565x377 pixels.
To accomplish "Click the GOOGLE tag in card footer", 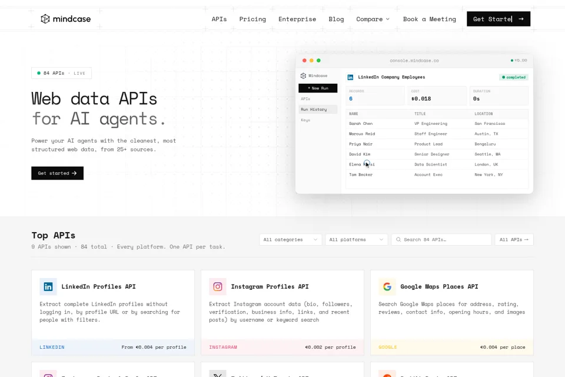I will tap(388, 347).
